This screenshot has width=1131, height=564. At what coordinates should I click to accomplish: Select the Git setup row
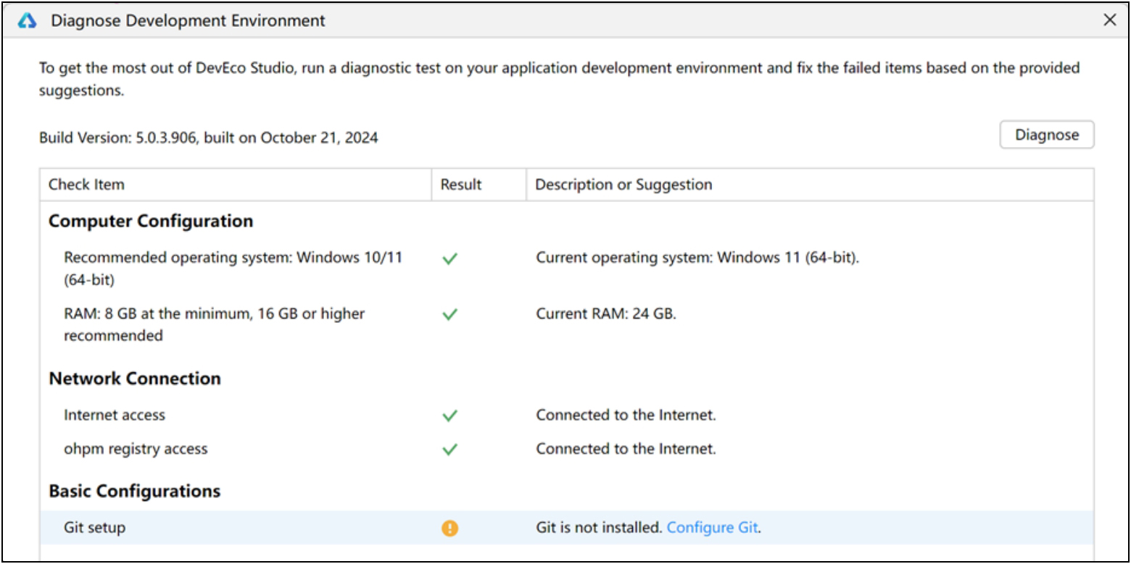94,528
